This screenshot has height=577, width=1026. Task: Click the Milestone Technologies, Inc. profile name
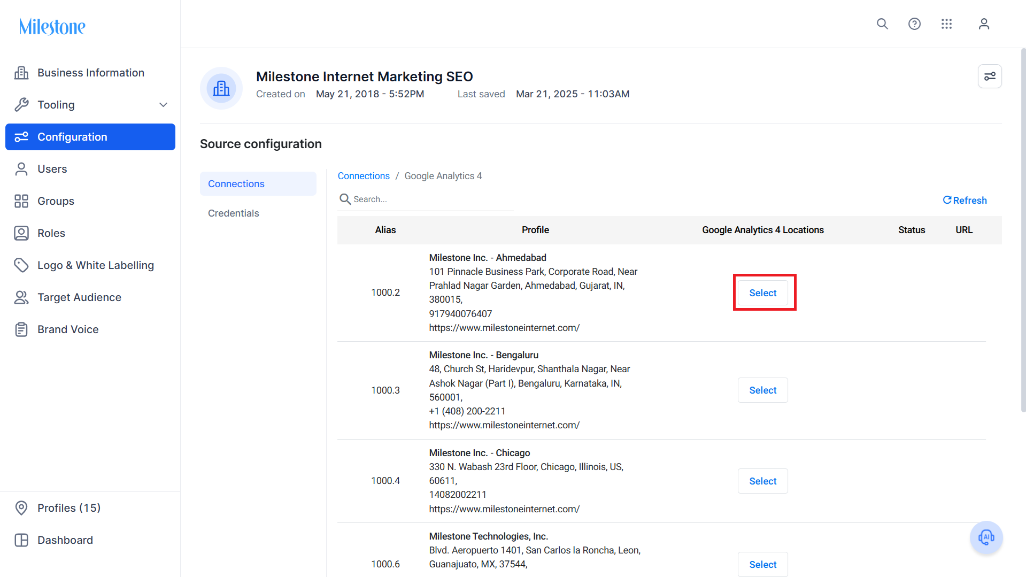[488, 536]
